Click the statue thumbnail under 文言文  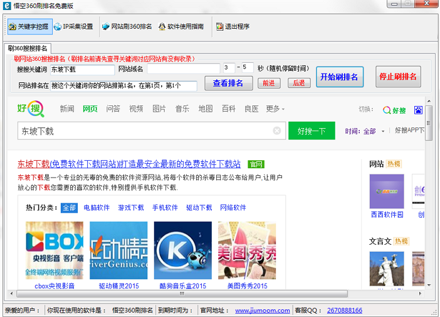pos(387,269)
